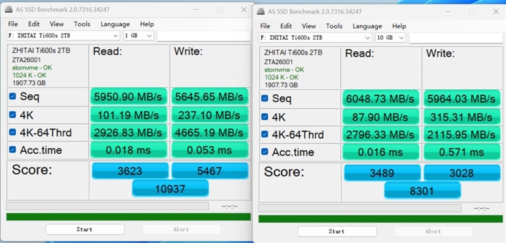Click 4K read result 101.19 MB/s
506x243 pixels.
[129, 115]
